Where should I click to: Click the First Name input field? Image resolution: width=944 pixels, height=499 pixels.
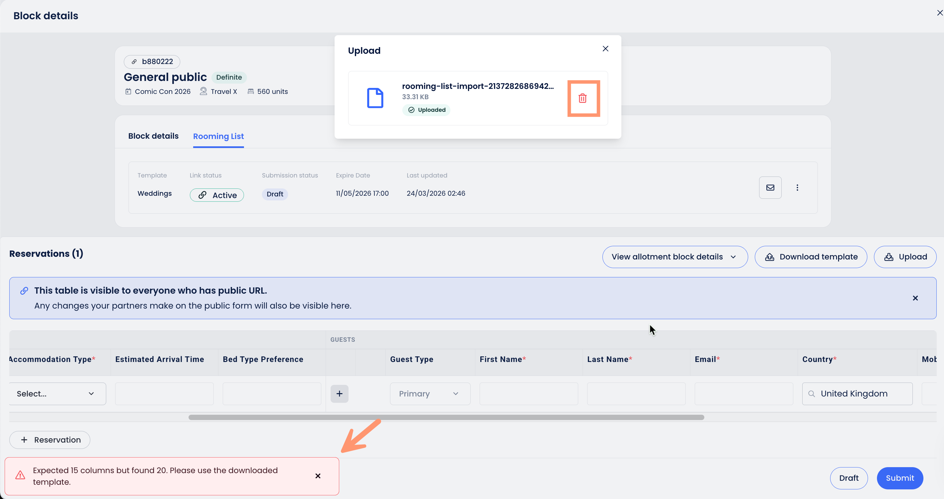point(528,393)
